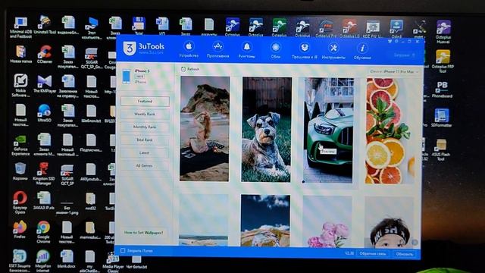Viewport: 485px width, 273px height.
Task: Open the green Mercedes car wallpaper thumbnail
Action: point(328,130)
